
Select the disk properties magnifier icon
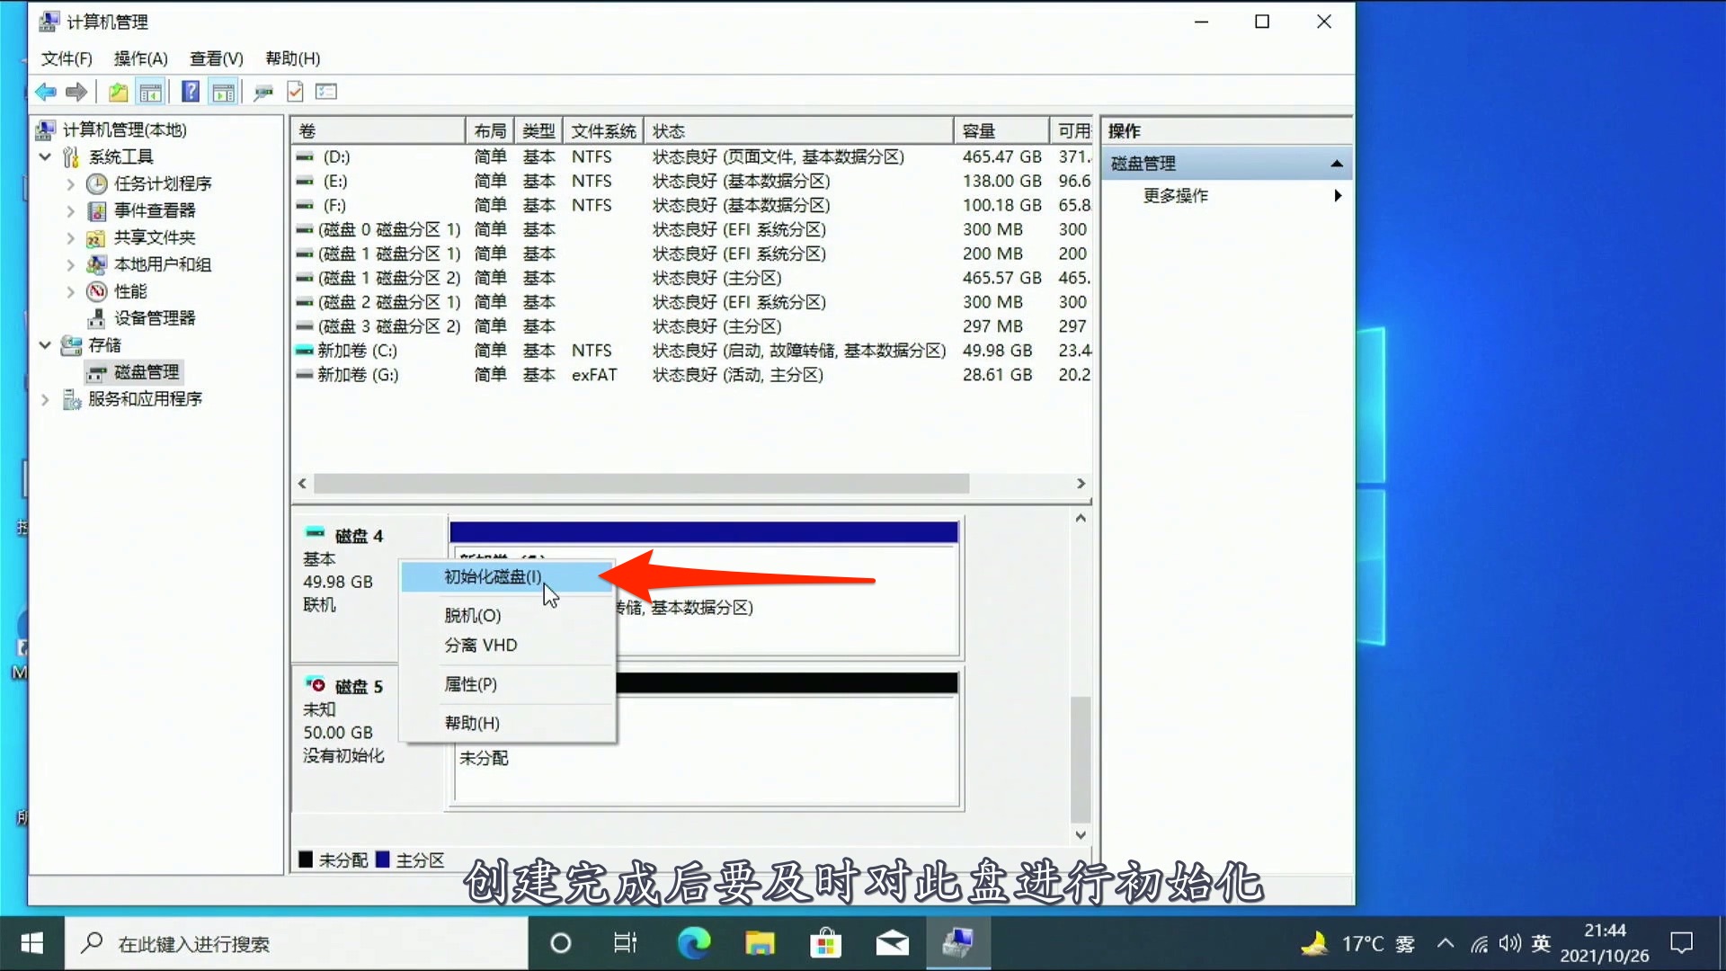(263, 91)
